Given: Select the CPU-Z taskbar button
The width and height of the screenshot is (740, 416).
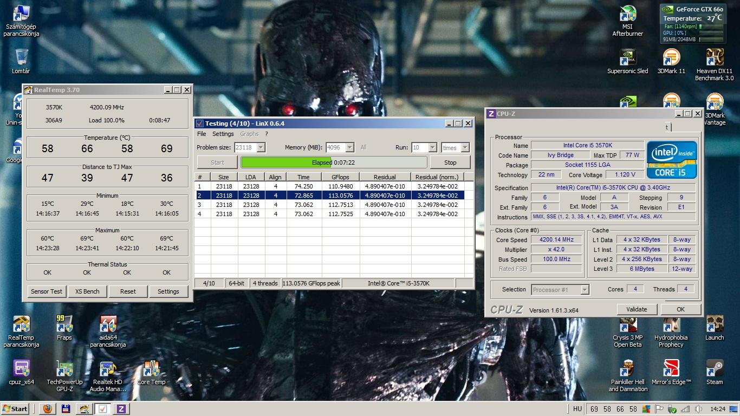Looking at the screenshot, I should 121,409.
